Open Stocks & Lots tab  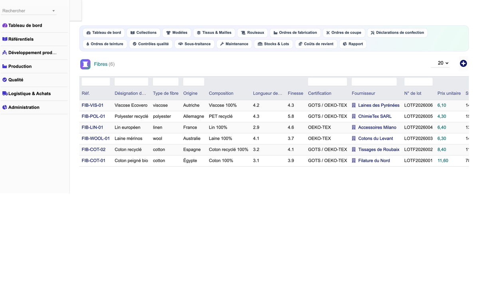point(273,44)
